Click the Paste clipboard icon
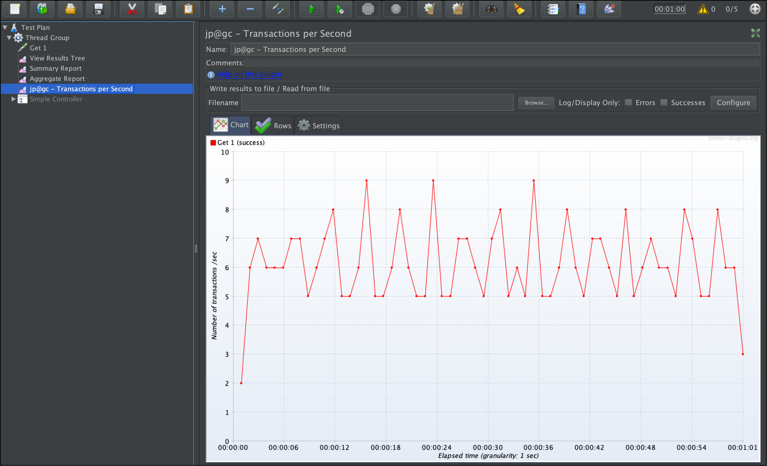 tap(188, 9)
